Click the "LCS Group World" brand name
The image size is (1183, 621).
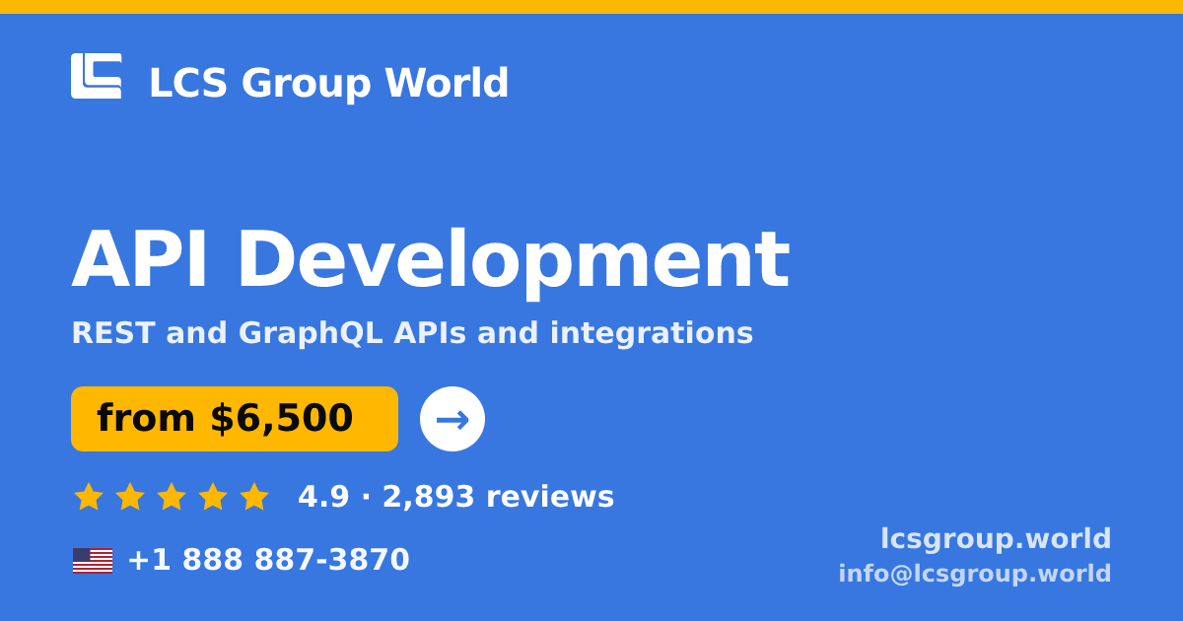coord(328,83)
